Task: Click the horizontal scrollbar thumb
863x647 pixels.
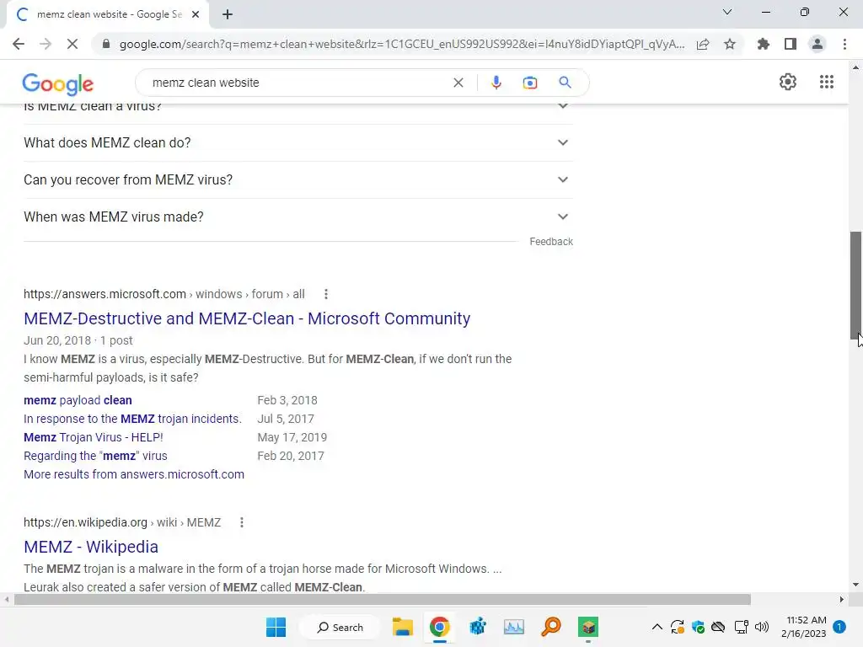Action: 383,599
